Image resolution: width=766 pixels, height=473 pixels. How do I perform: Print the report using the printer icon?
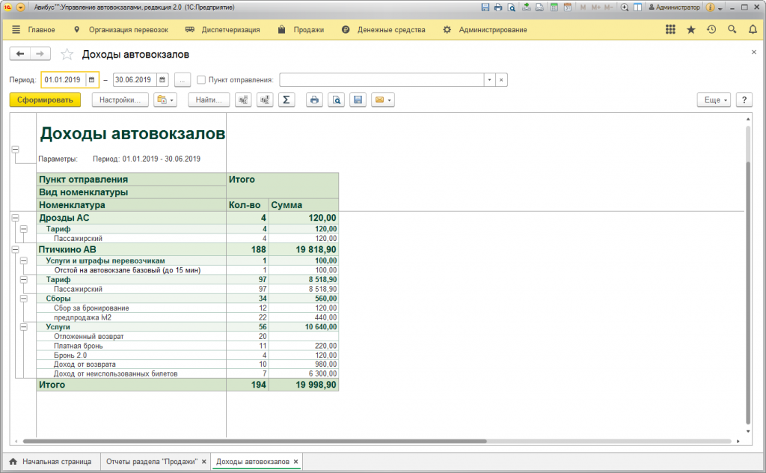pyautogui.click(x=315, y=100)
